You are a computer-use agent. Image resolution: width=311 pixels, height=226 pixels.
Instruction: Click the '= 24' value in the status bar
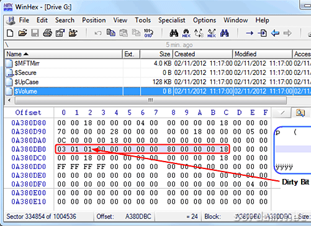pyautogui.click(x=192, y=217)
